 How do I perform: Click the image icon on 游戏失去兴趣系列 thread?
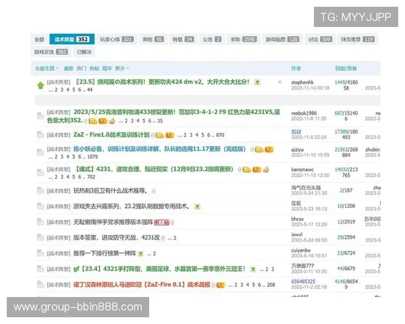click(x=197, y=207)
